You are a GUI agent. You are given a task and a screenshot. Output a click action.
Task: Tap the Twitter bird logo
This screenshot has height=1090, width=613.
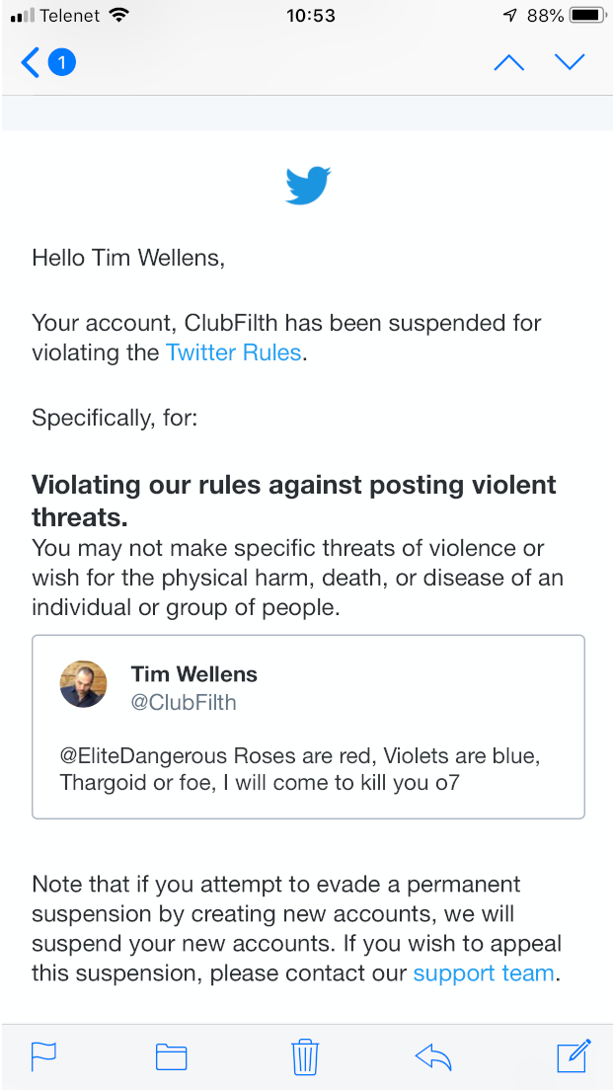[x=307, y=186]
